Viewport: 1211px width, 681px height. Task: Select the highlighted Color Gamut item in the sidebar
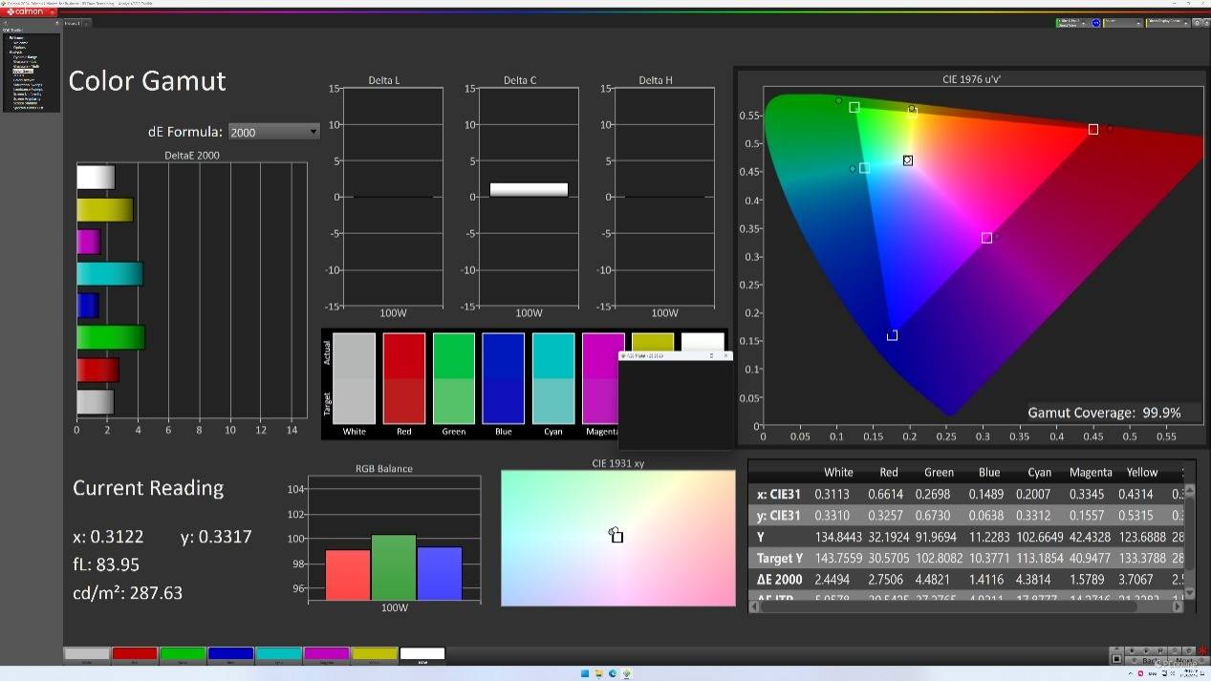(23, 72)
